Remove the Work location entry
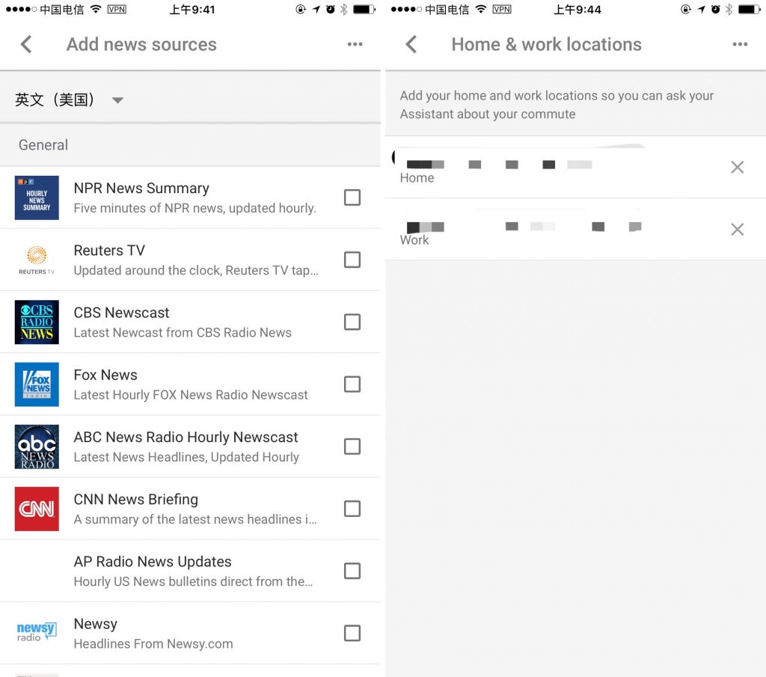This screenshot has height=677, width=766. pos(737,230)
